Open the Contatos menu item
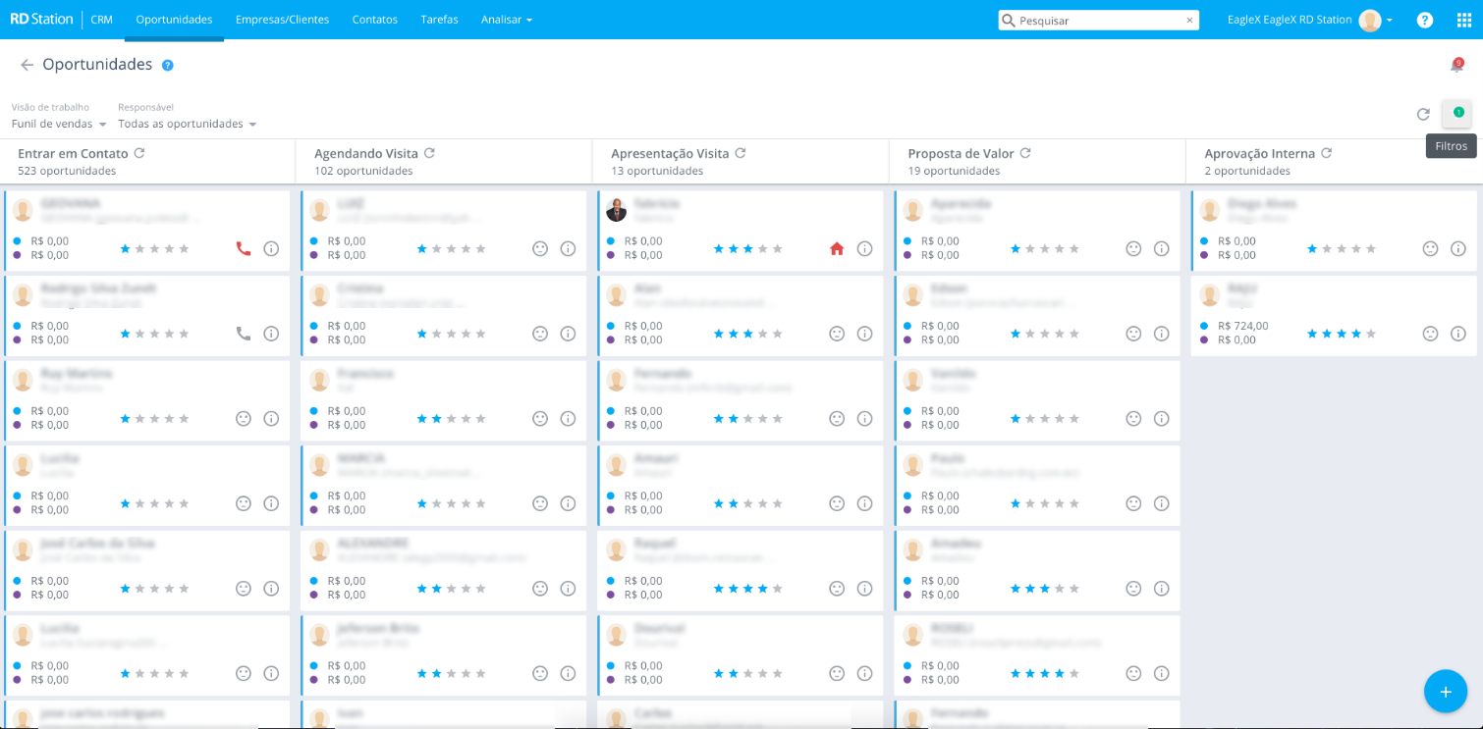This screenshot has width=1483, height=729. coord(375,20)
